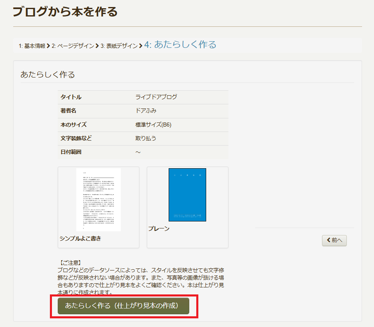This screenshot has width=374, height=327.
Task: Open breadcrumb step 2: ページデザイン
Action: coord(73,46)
